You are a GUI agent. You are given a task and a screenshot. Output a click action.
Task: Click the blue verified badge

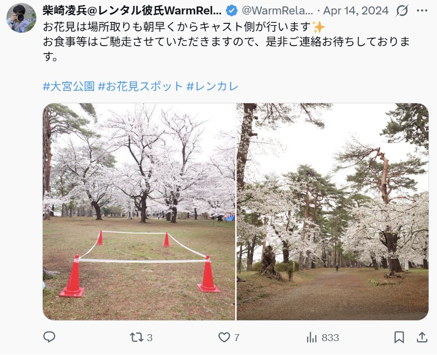point(232,11)
